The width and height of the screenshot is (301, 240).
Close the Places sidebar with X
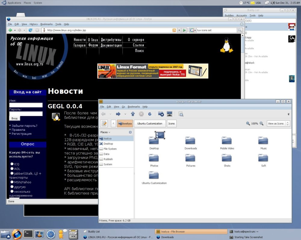pos(130,132)
